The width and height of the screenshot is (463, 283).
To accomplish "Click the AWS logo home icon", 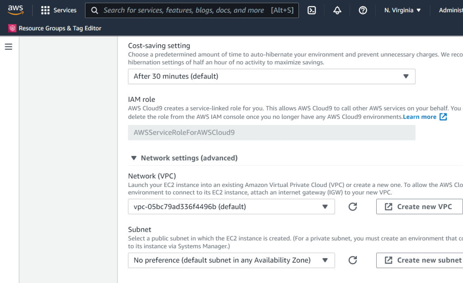I will (16, 10).
